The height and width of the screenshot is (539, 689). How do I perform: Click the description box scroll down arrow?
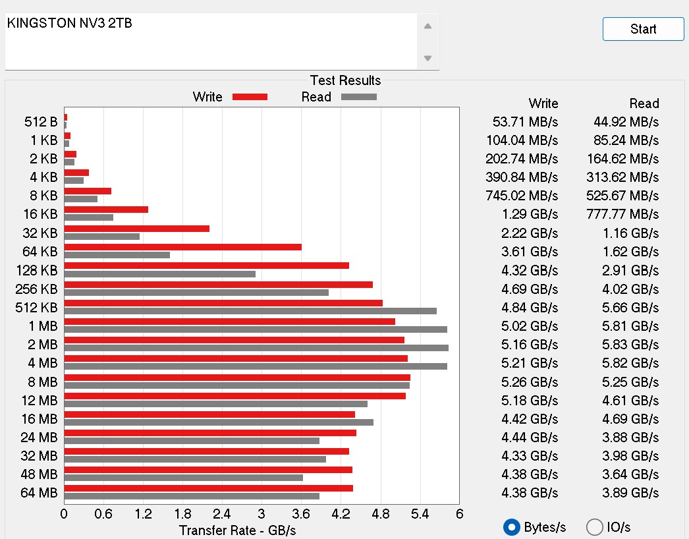[x=427, y=58]
